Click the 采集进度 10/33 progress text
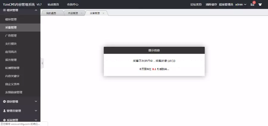The image size is (268, 126). (165, 61)
